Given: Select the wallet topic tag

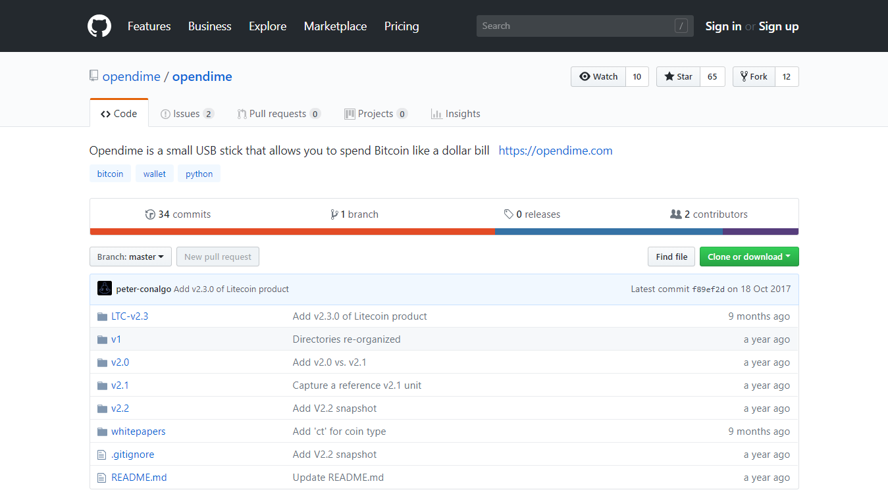Looking at the screenshot, I should point(155,174).
